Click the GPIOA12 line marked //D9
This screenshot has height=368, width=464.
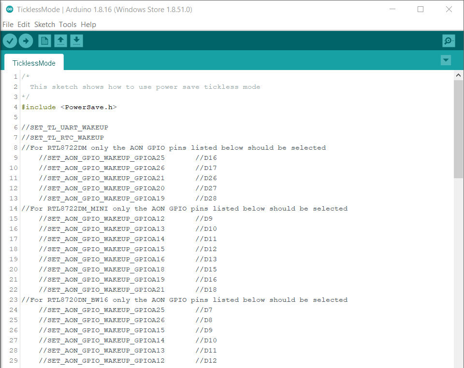pos(126,219)
